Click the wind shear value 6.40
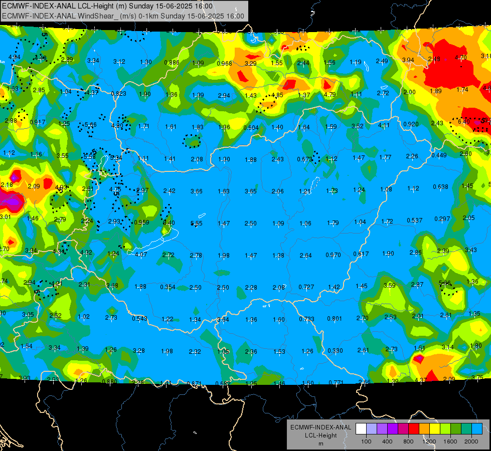The image size is (491, 451). [464, 121]
